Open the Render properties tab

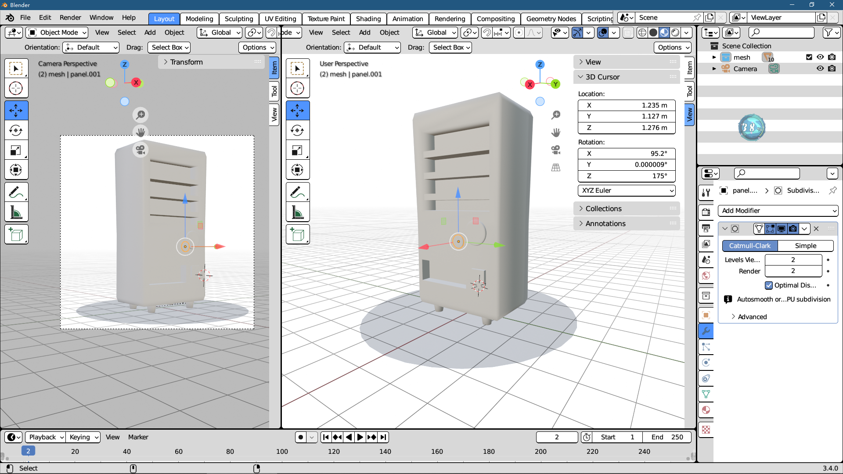click(706, 212)
